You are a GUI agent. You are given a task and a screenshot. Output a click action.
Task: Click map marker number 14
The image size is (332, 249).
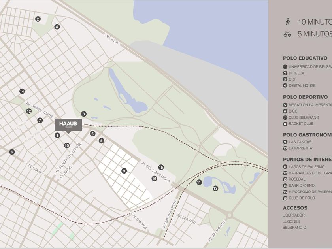tap(22, 91)
